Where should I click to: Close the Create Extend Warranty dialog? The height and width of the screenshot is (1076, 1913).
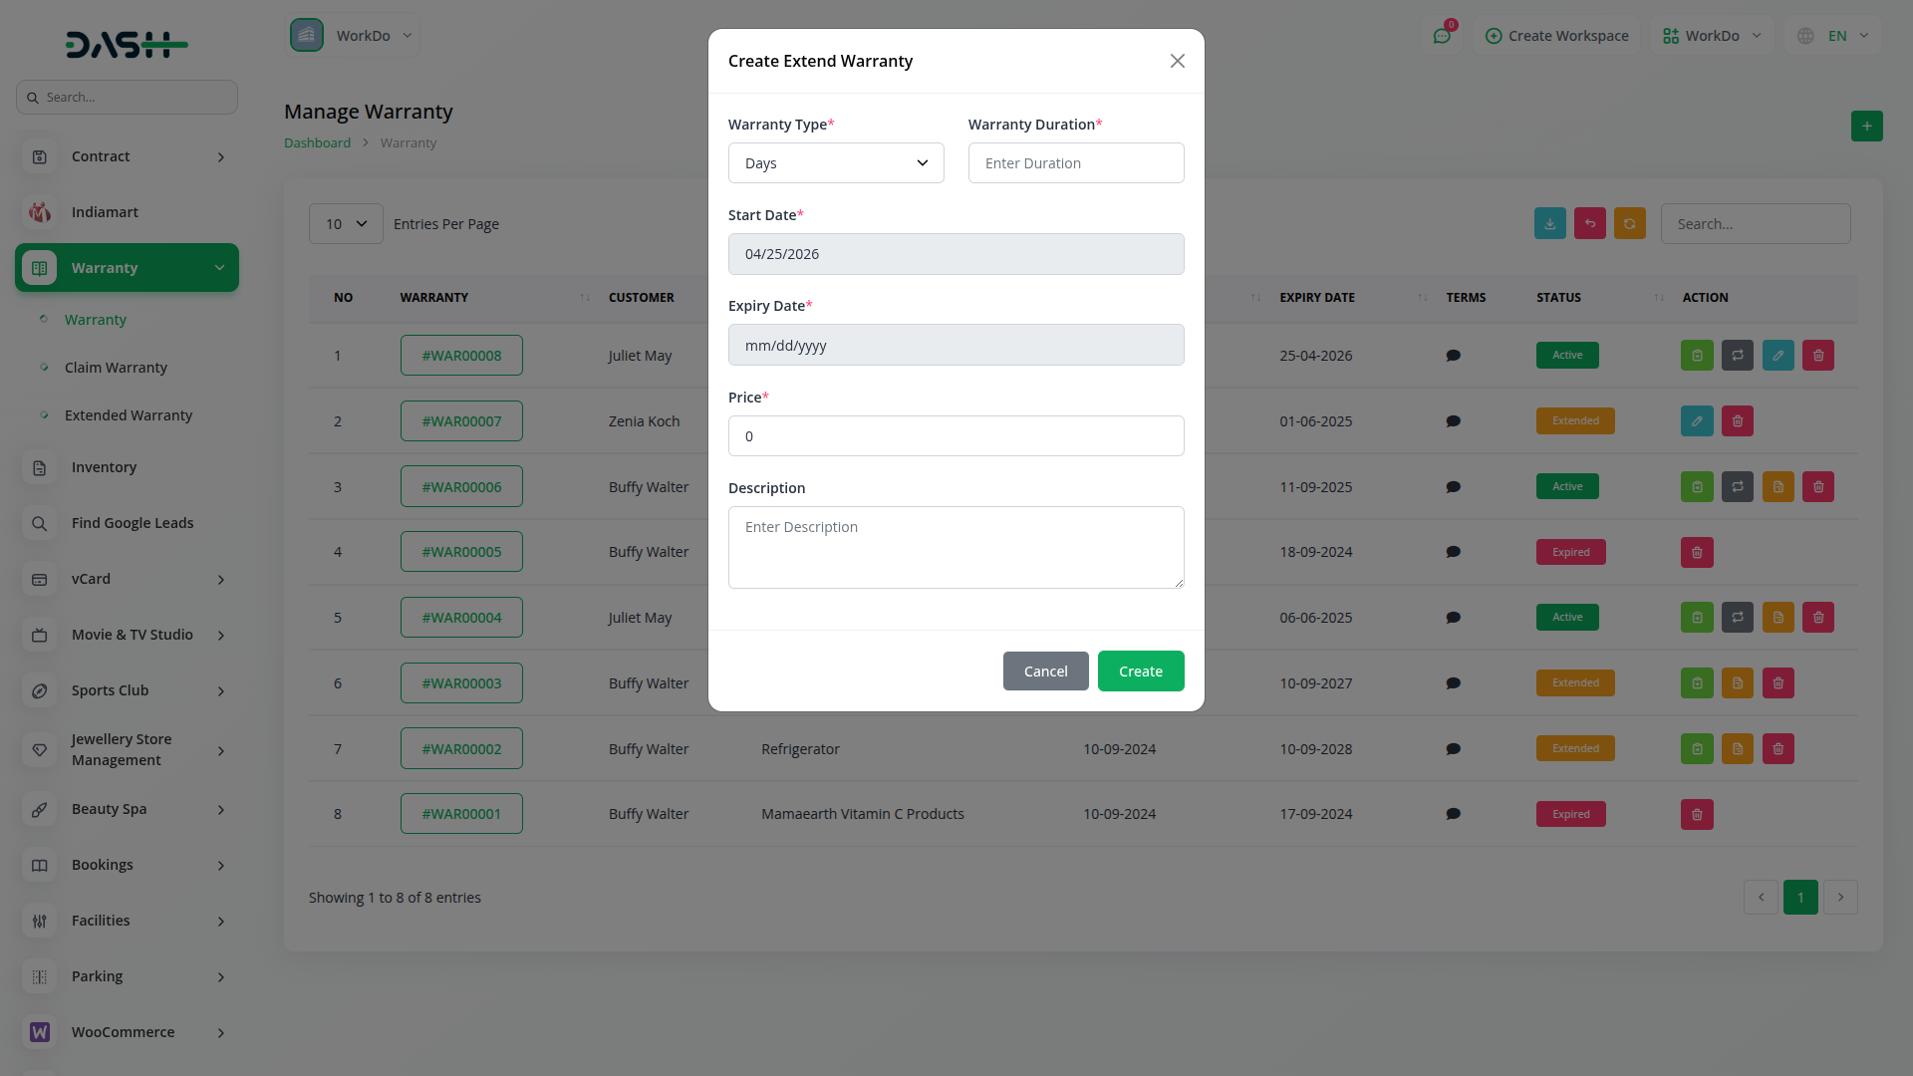coord(1177,62)
